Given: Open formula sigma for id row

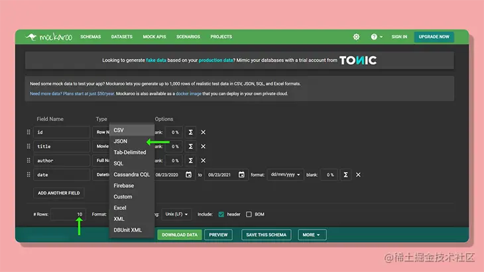Looking at the screenshot, I should tap(190, 132).
